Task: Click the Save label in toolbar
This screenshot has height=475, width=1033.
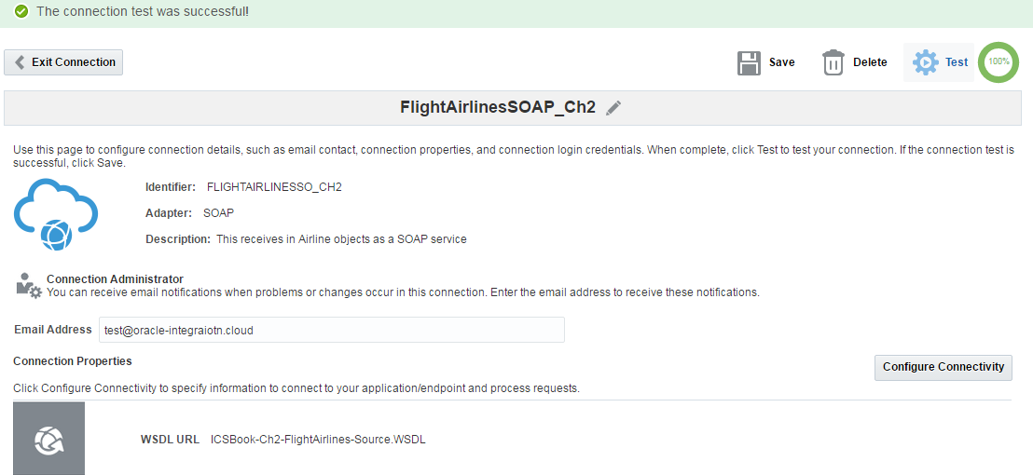Action: click(x=782, y=62)
